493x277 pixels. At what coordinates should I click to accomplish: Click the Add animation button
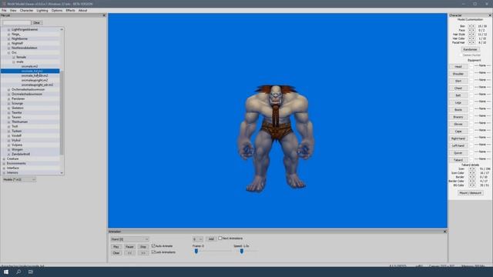click(x=211, y=239)
